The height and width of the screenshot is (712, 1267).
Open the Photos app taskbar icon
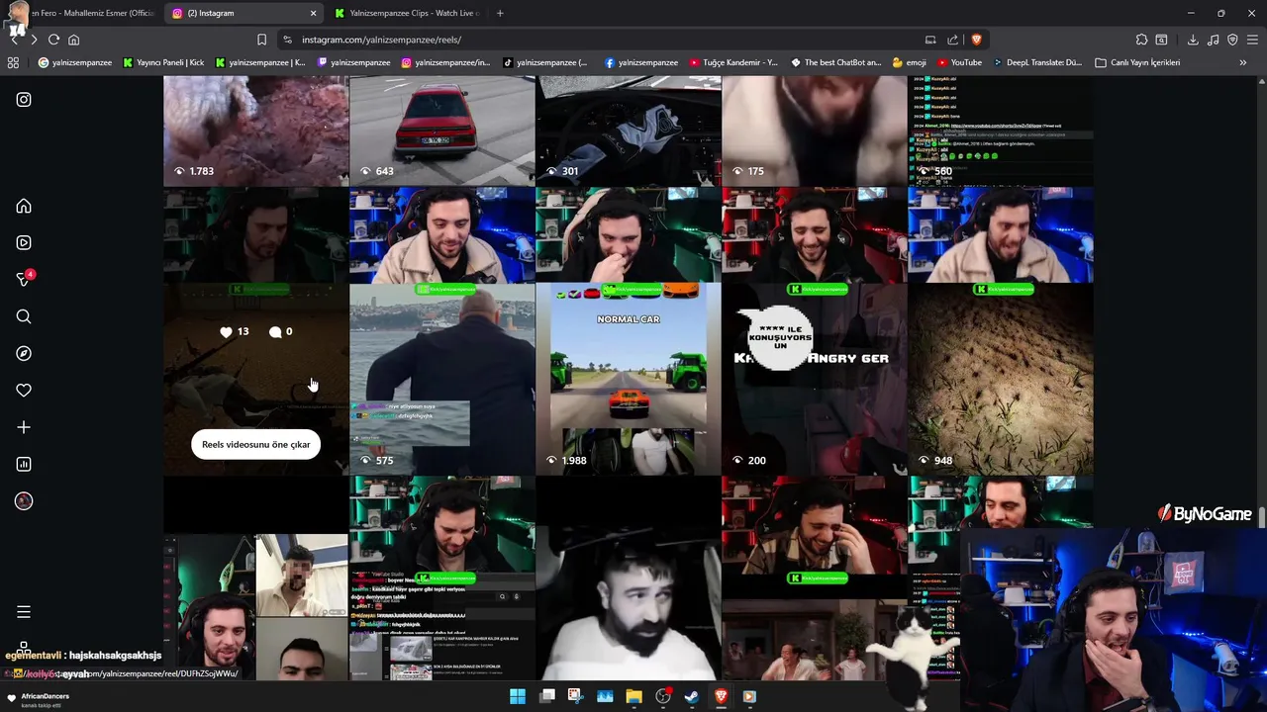tap(605, 696)
